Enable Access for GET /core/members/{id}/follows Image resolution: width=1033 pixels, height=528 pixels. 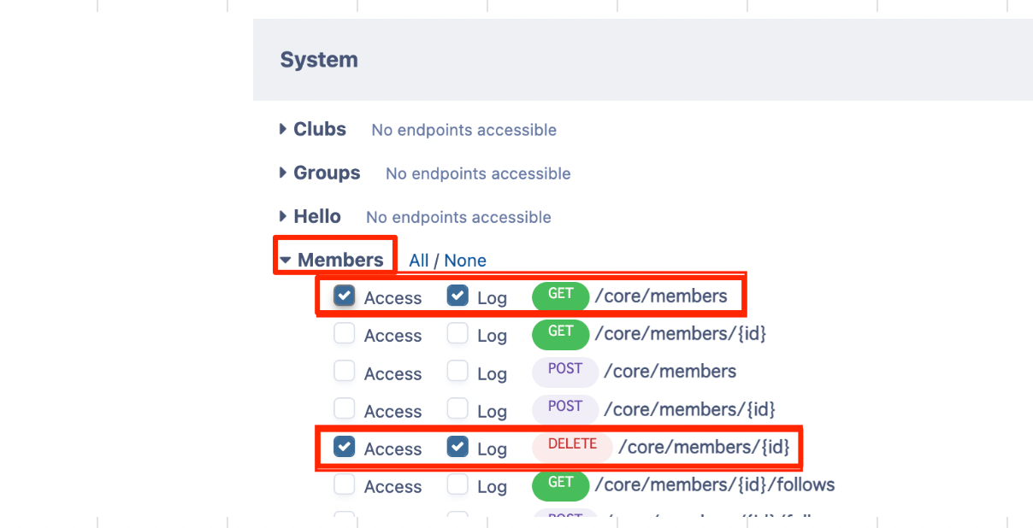pos(345,484)
